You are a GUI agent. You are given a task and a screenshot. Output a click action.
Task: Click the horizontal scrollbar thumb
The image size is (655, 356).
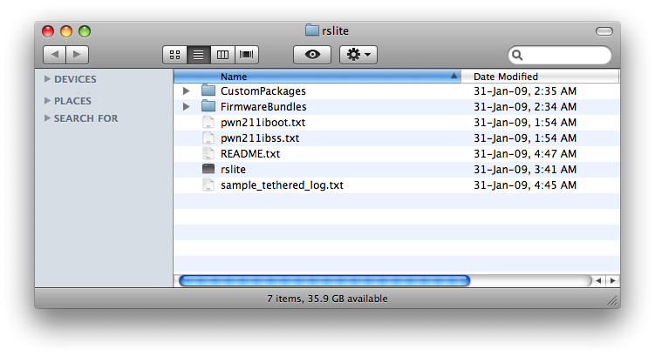[x=324, y=281]
